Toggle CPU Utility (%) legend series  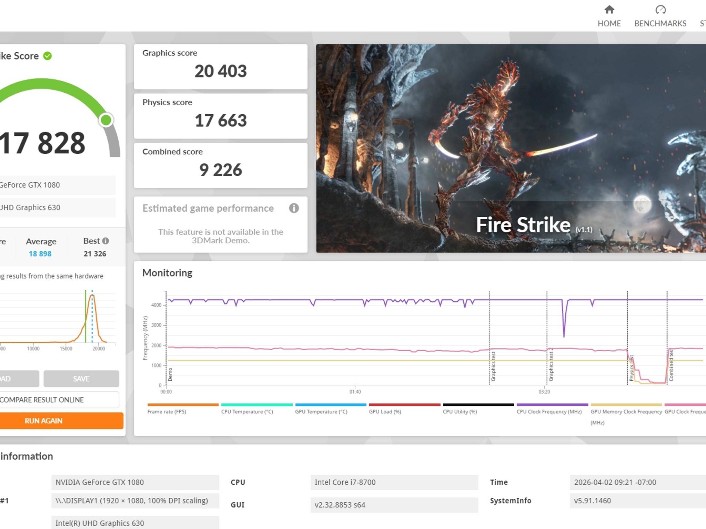coord(478,409)
